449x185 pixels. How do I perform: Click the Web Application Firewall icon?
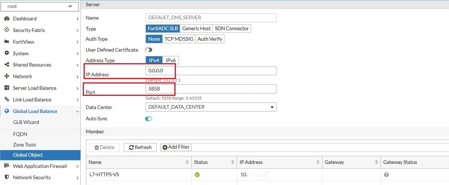[7, 166]
